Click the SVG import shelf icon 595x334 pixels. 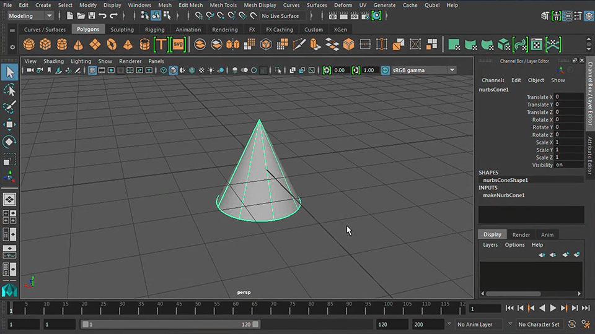[x=178, y=45]
